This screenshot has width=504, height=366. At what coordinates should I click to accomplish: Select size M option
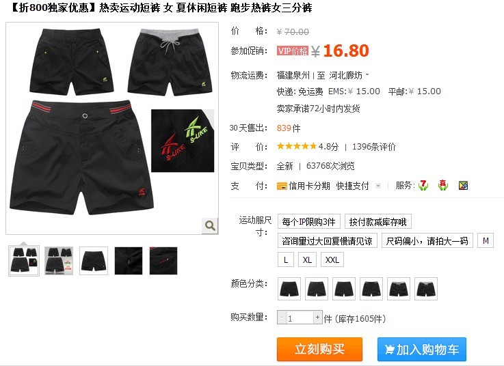click(x=486, y=240)
